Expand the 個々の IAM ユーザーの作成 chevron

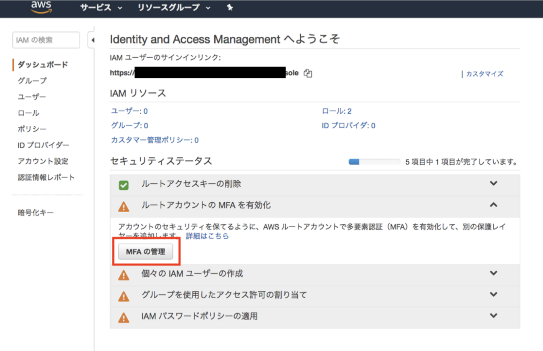[x=494, y=273]
